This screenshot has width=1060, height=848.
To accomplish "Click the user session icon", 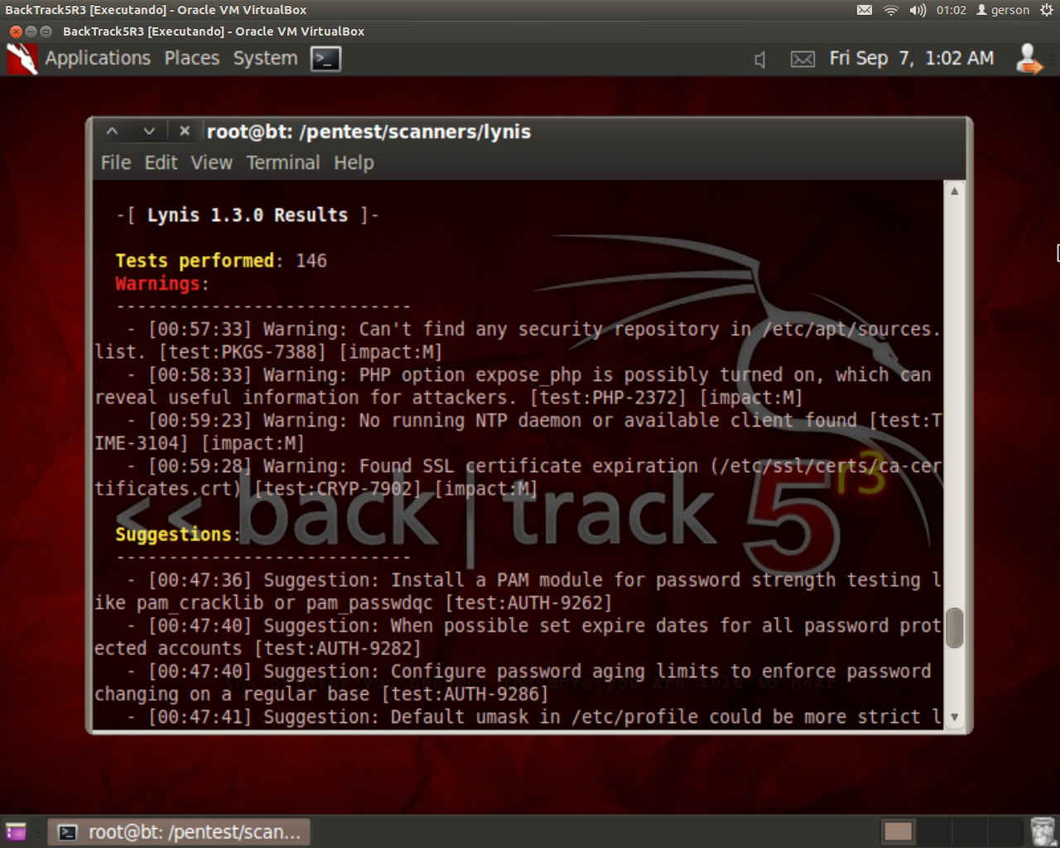I will [x=1029, y=59].
